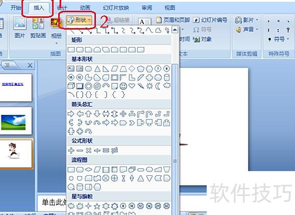295x215 pixels.
Task: Select the left brace basic shape
Action: pos(114,94)
